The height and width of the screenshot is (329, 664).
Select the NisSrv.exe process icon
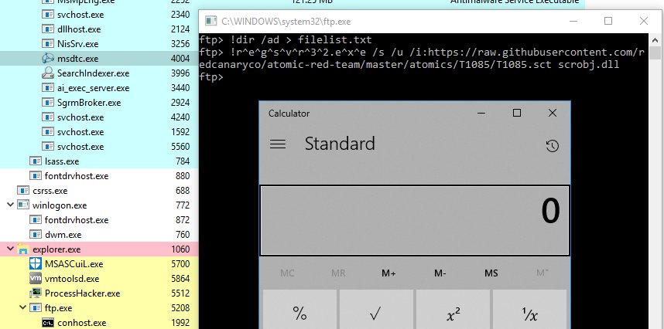(48, 44)
